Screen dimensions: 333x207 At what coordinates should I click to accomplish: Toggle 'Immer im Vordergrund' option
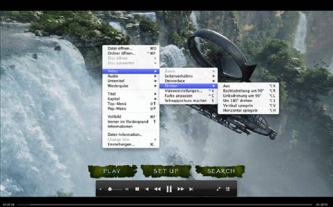131,122
